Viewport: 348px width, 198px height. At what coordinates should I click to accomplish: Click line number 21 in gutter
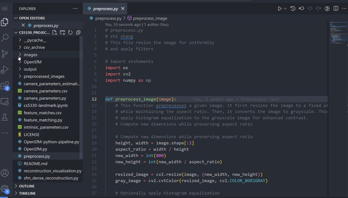coord(94,156)
